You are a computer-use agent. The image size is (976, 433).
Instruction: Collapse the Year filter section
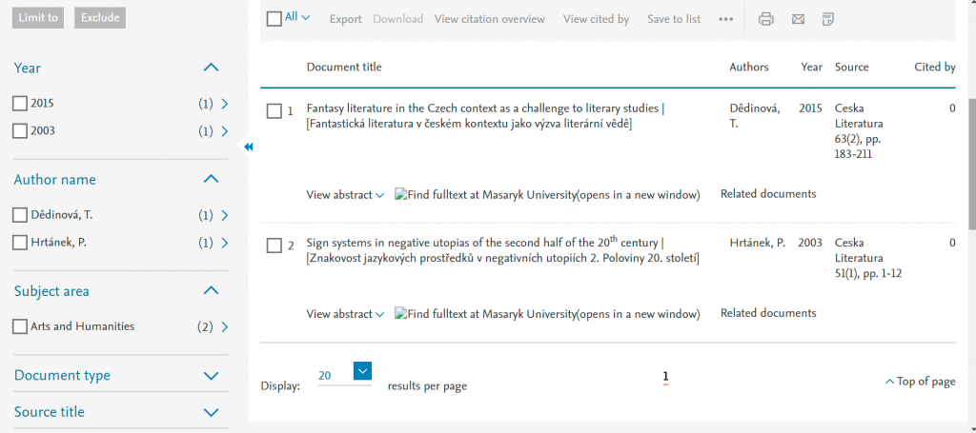pyautogui.click(x=212, y=68)
